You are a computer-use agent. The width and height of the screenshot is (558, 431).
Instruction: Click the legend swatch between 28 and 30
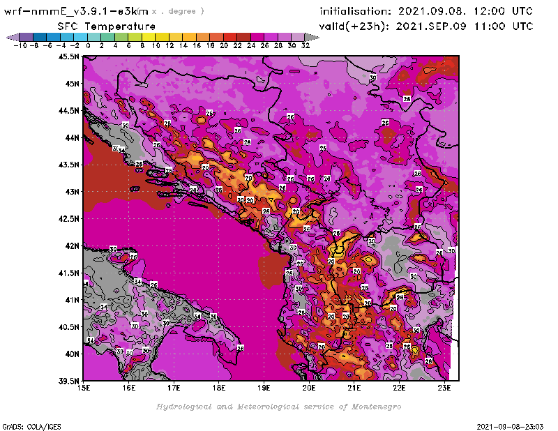tap(285, 37)
